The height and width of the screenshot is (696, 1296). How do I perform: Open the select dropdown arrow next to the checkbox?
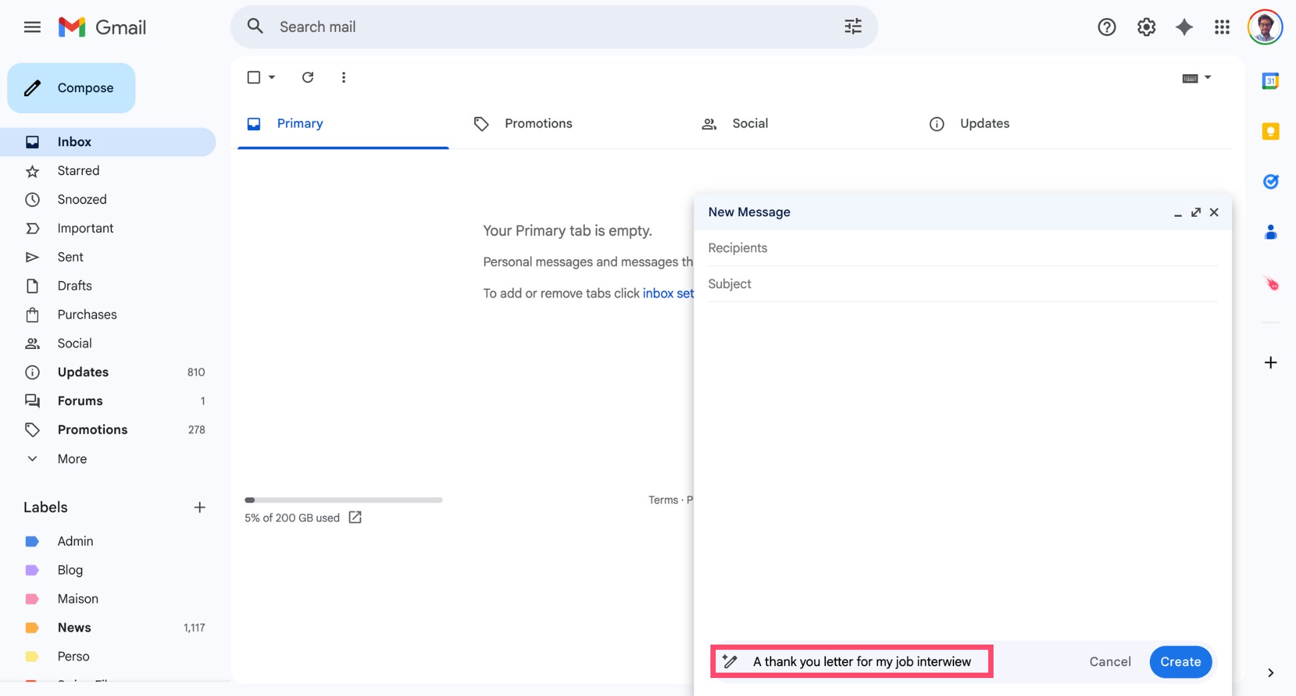[x=272, y=77]
